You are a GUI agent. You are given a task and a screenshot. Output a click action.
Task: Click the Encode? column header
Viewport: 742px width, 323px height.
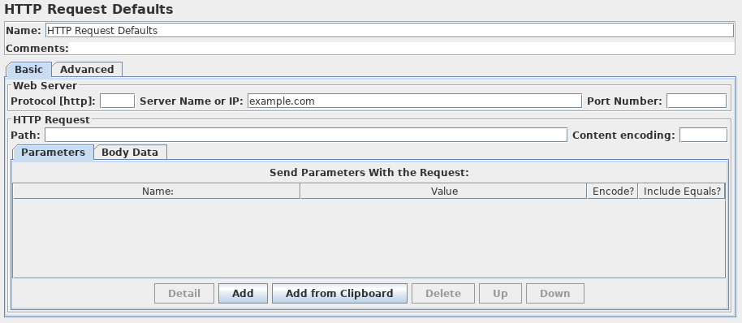click(613, 191)
